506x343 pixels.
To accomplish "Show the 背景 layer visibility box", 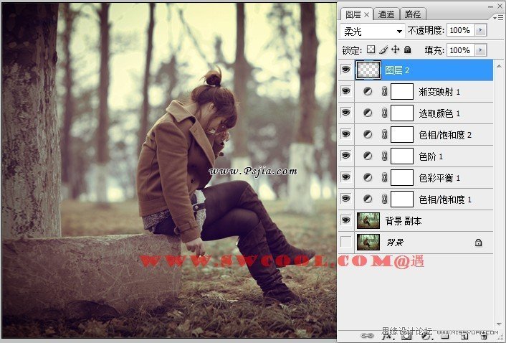I will point(345,242).
